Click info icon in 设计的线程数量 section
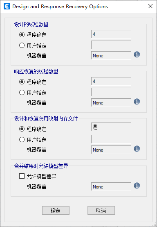The height and width of the screenshot is (227, 157). pyautogui.click(x=137, y=54)
